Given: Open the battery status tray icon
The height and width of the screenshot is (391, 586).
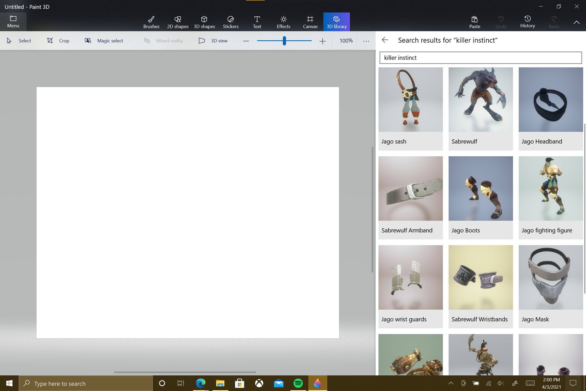Looking at the screenshot, I should [476, 383].
